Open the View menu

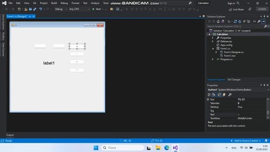click(27, 3)
